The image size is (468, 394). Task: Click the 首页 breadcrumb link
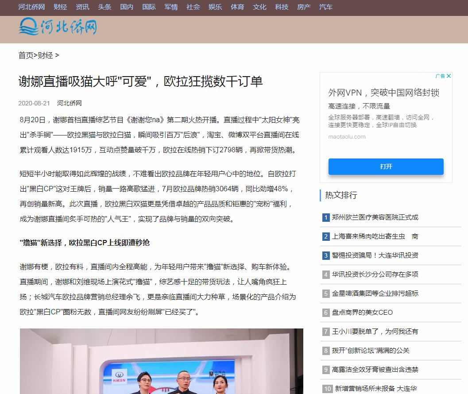pyautogui.click(x=26, y=55)
